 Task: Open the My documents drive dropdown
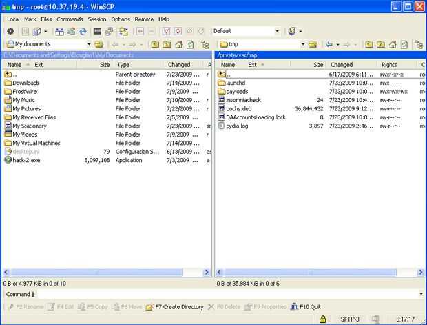[89, 44]
